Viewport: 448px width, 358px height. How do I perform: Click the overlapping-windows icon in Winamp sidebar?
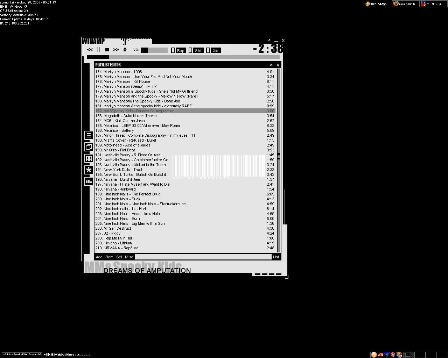89,147
